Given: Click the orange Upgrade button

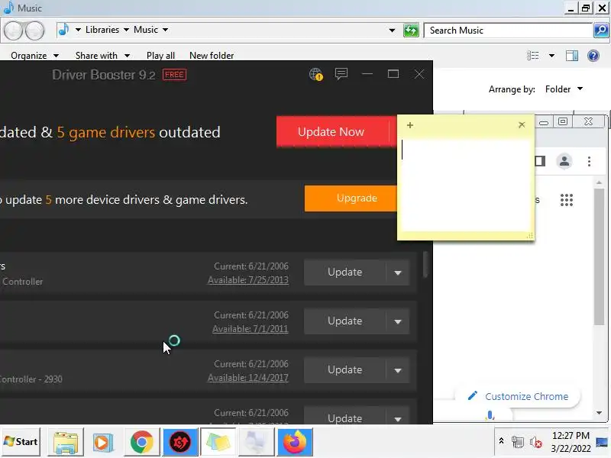Looking at the screenshot, I should 351,198.
